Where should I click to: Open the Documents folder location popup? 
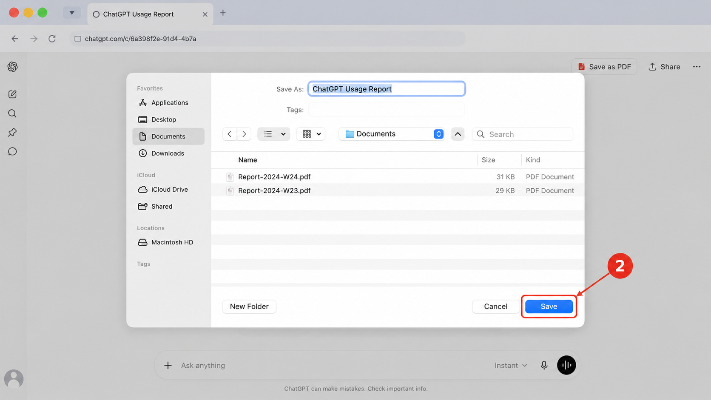point(392,134)
